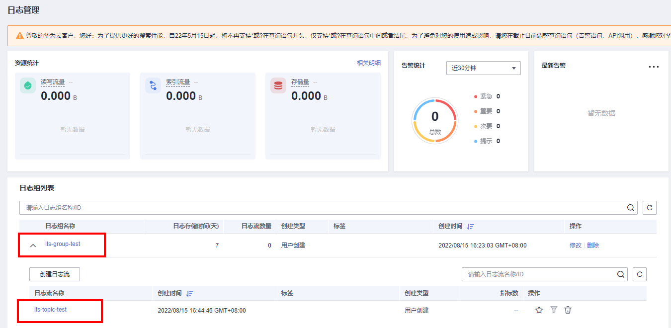Viewport: 671px width, 328px height.
Task: Click the star favorite icon for lts-topic-test
Action: click(x=539, y=310)
